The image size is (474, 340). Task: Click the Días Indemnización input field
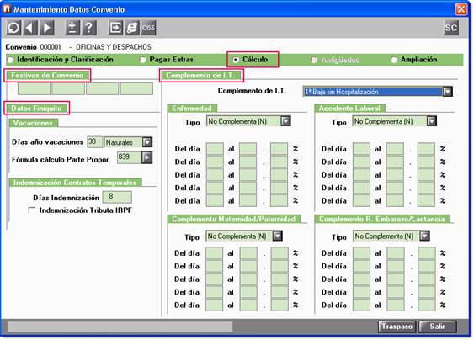(117, 197)
